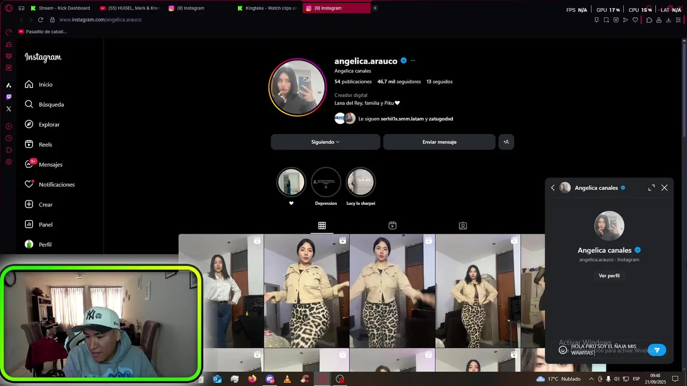Open the Explorar page

42,124
